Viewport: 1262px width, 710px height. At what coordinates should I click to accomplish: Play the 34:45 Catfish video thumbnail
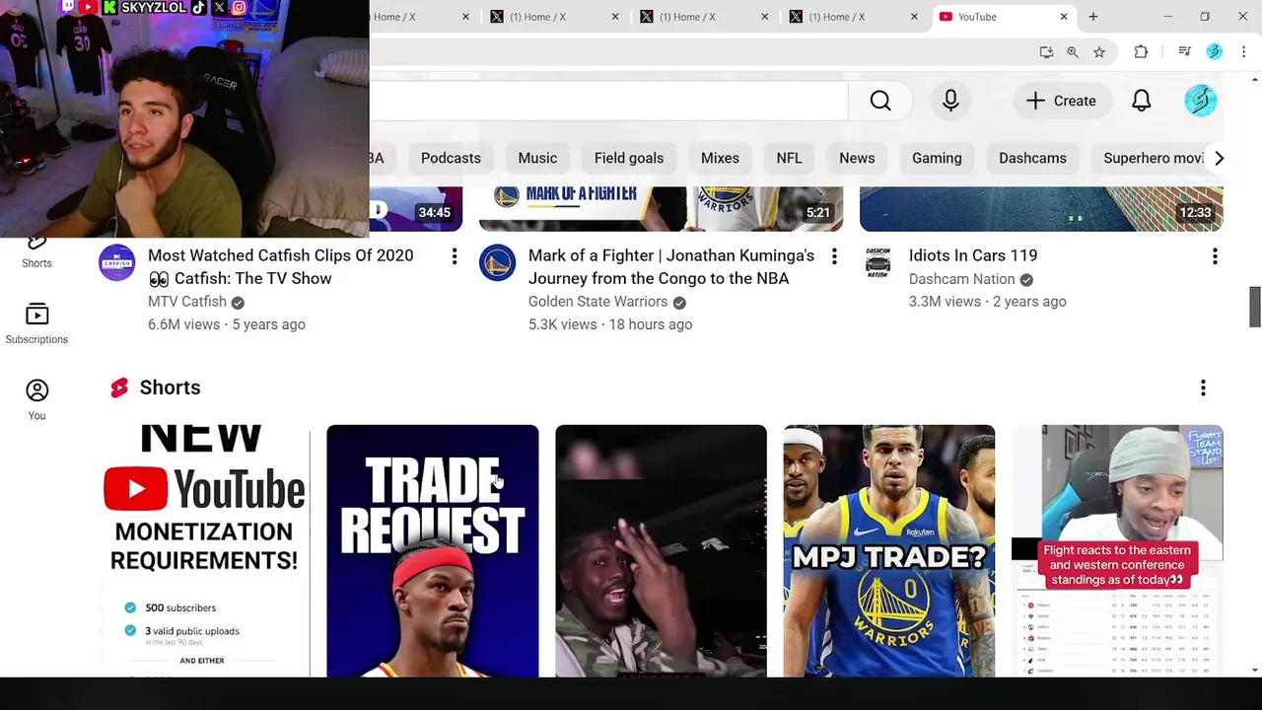(416, 208)
